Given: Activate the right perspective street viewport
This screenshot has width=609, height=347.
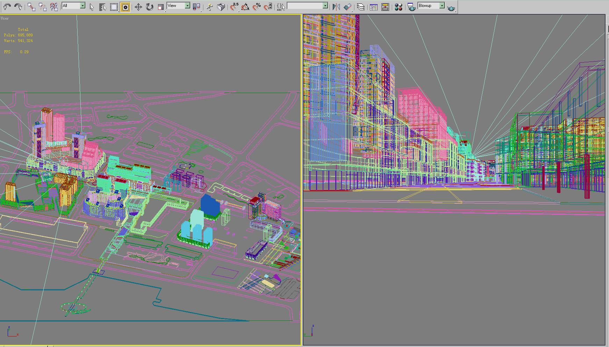Looking at the screenshot, I should [x=454, y=180].
